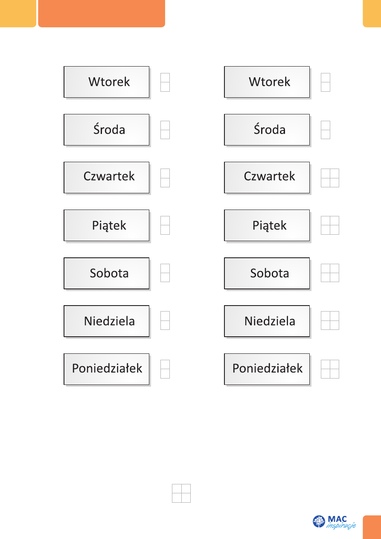Click the right-column Wtorek box
The height and width of the screenshot is (539, 381).
[x=267, y=82]
